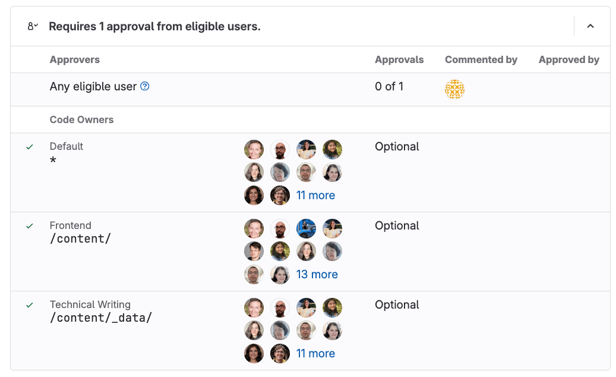The image size is (616, 377).
Task: Open the help tooltip beside Any eligible user
Action: click(x=144, y=86)
